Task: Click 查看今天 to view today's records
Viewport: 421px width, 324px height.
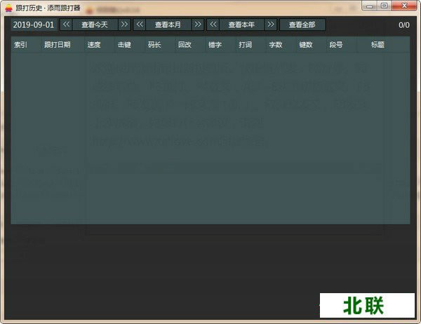Action: pyautogui.click(x=95, y=25)
